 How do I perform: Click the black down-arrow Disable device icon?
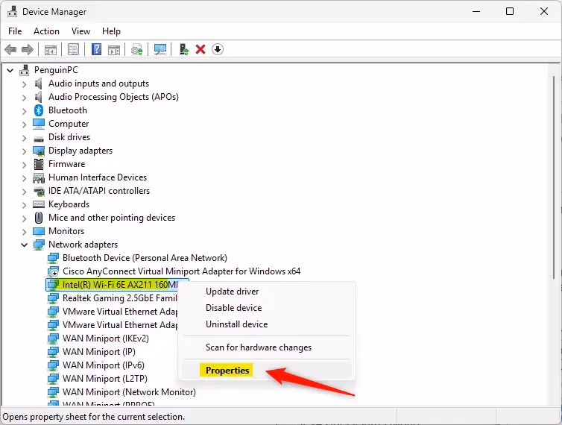pos(217,49)
